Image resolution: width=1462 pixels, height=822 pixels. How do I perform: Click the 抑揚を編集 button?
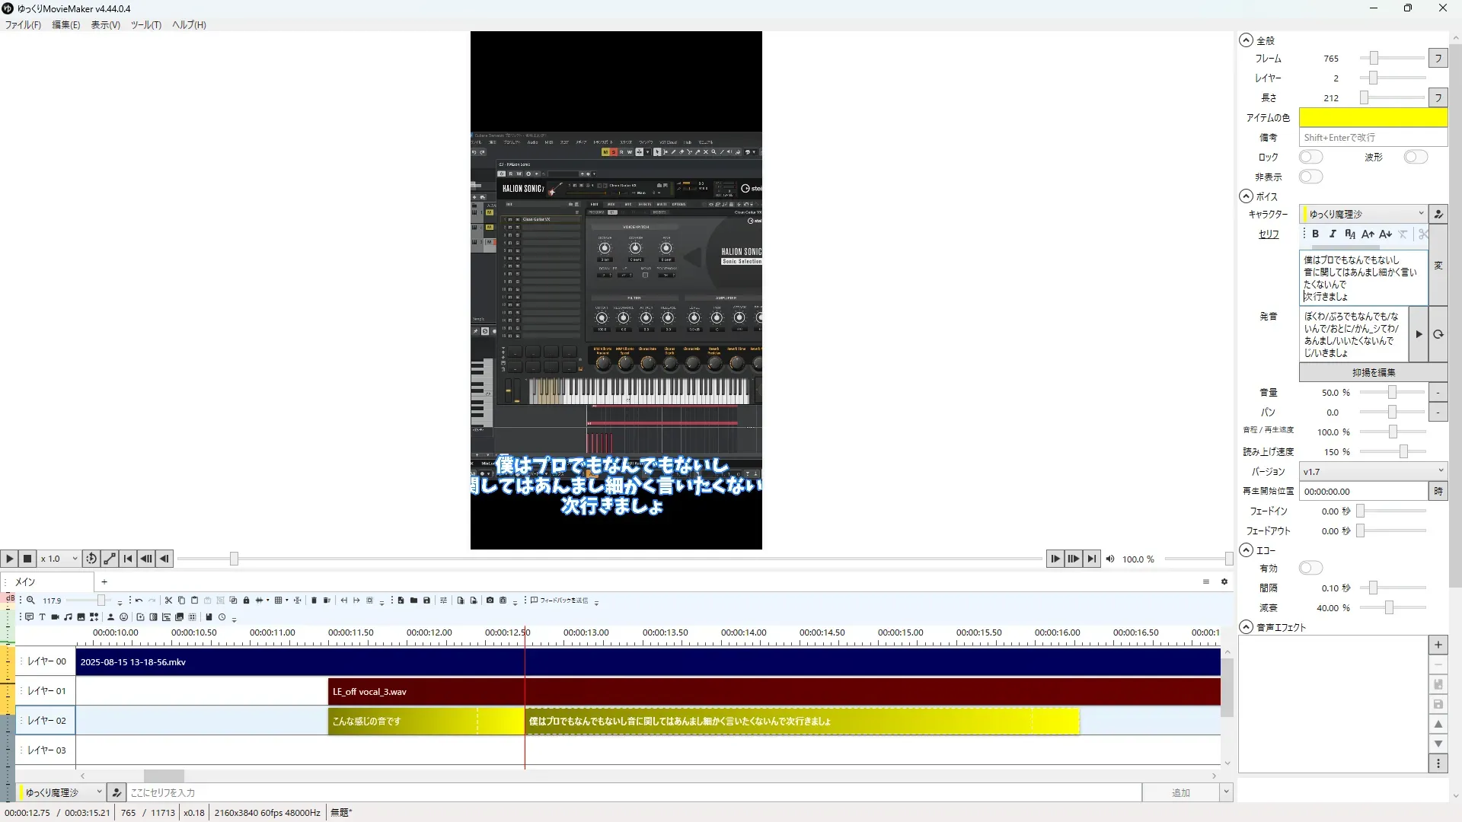tap(1373, 372)
